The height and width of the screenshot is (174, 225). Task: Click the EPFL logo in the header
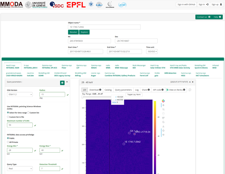coord(76,5)
